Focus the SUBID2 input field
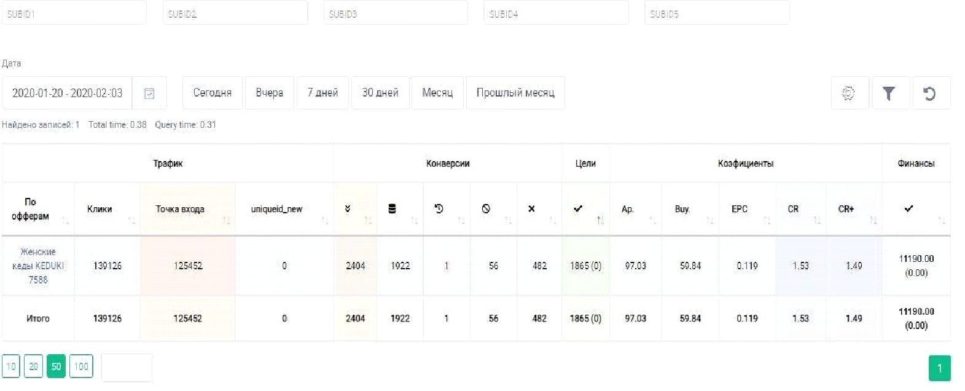Image resolution: width=965 pixels, height=391 pixels. coord(235,13)
